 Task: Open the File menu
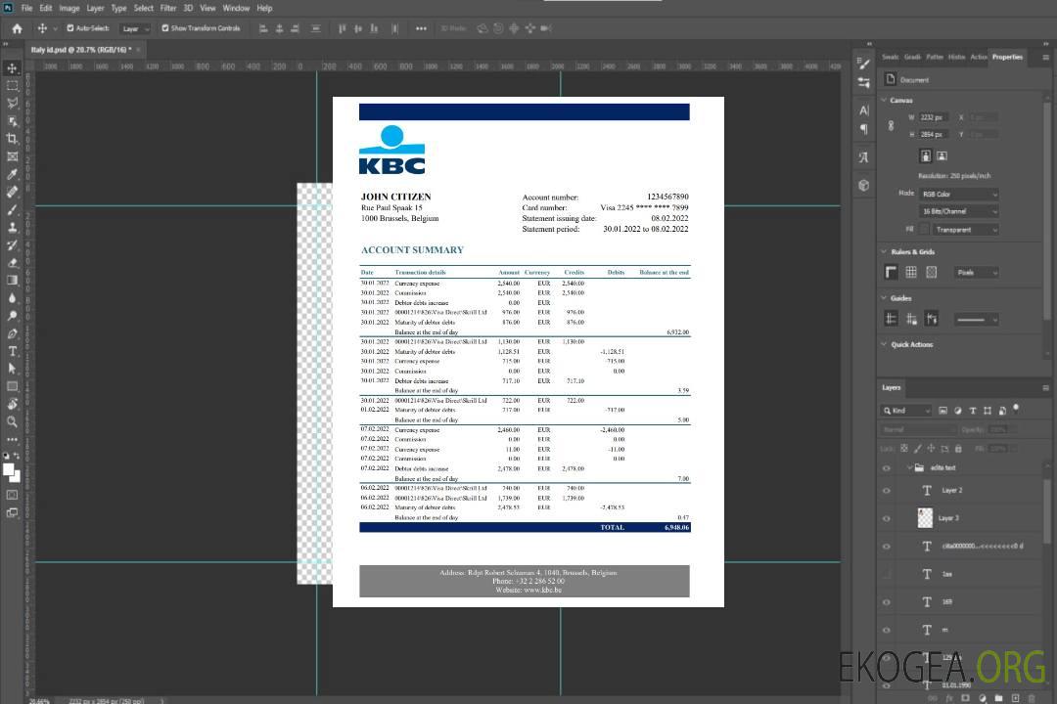click(26, 8)
